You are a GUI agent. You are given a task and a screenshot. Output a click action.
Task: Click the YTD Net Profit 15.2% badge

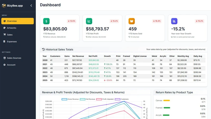click(114, 21)
